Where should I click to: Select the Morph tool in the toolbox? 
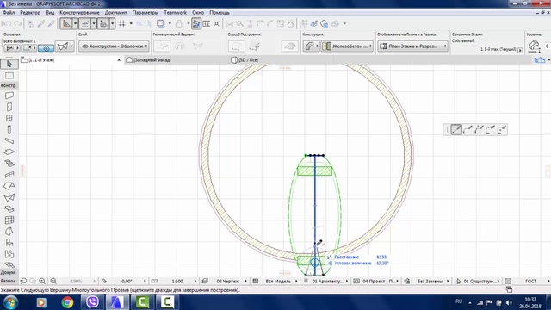click(x=9, y=232)
